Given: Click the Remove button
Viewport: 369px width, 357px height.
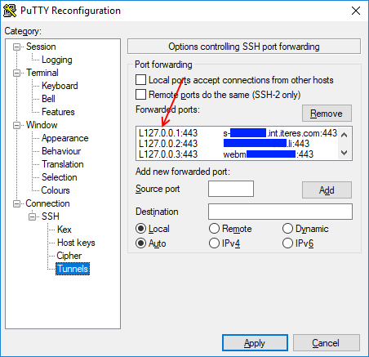Looking at the screenshot, I should pyautogui.click(x=327, y=114).
